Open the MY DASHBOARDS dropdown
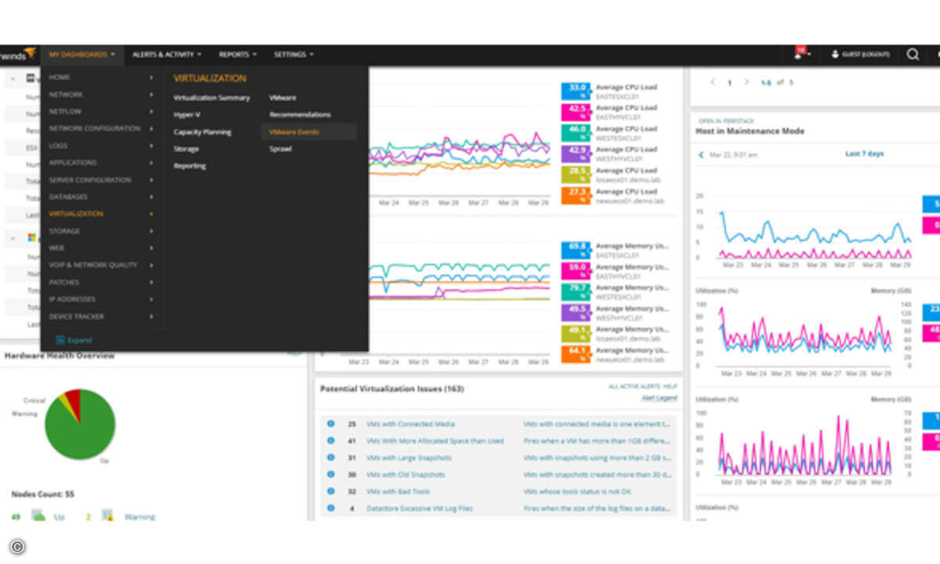940x564 pixels. pos(82,54)
